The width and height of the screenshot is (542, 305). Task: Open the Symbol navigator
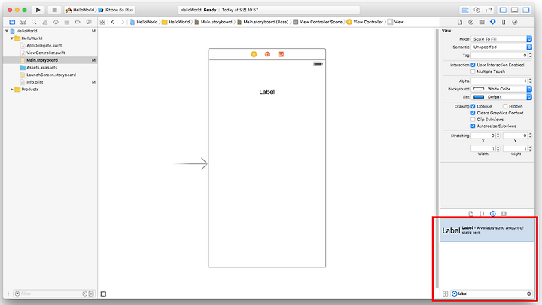pyautogui.click(x=23, y=22)
